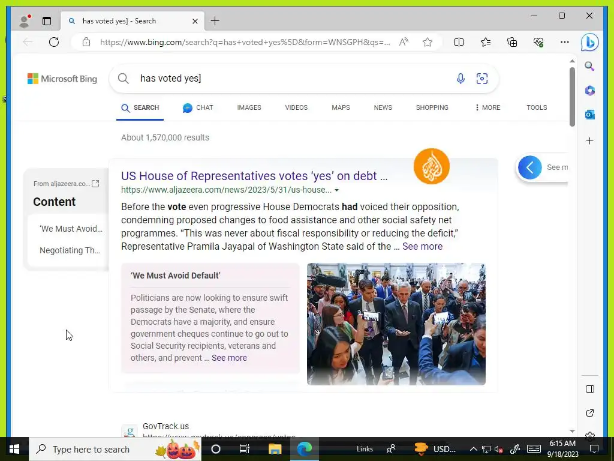This screenshot has width=614, height=461.
Task: Click the Bing search magnifier icon
Action: tap(124, 79)
